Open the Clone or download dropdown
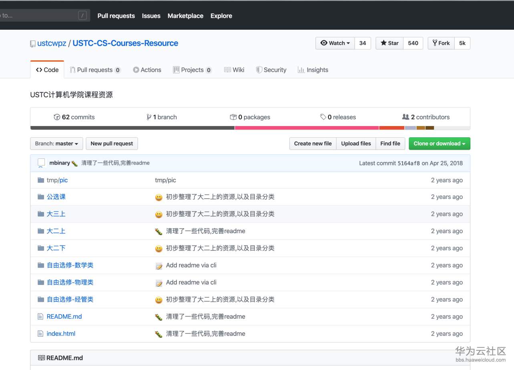The height and width of the screenshot is (370, 514). [439, 144]
